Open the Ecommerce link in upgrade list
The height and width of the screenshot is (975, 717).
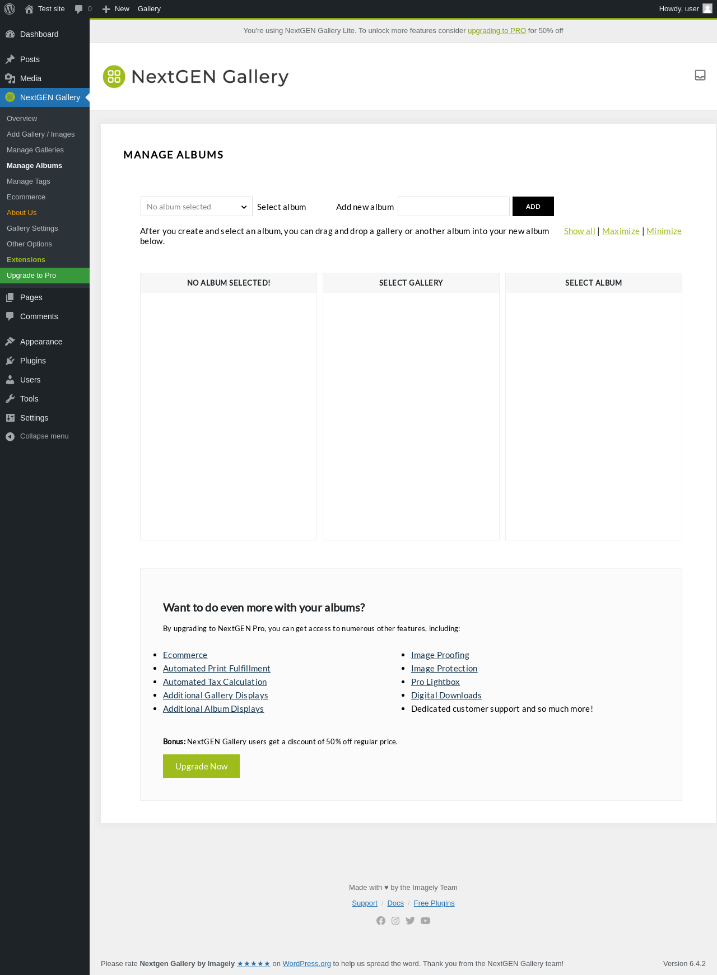coord(185,655)
